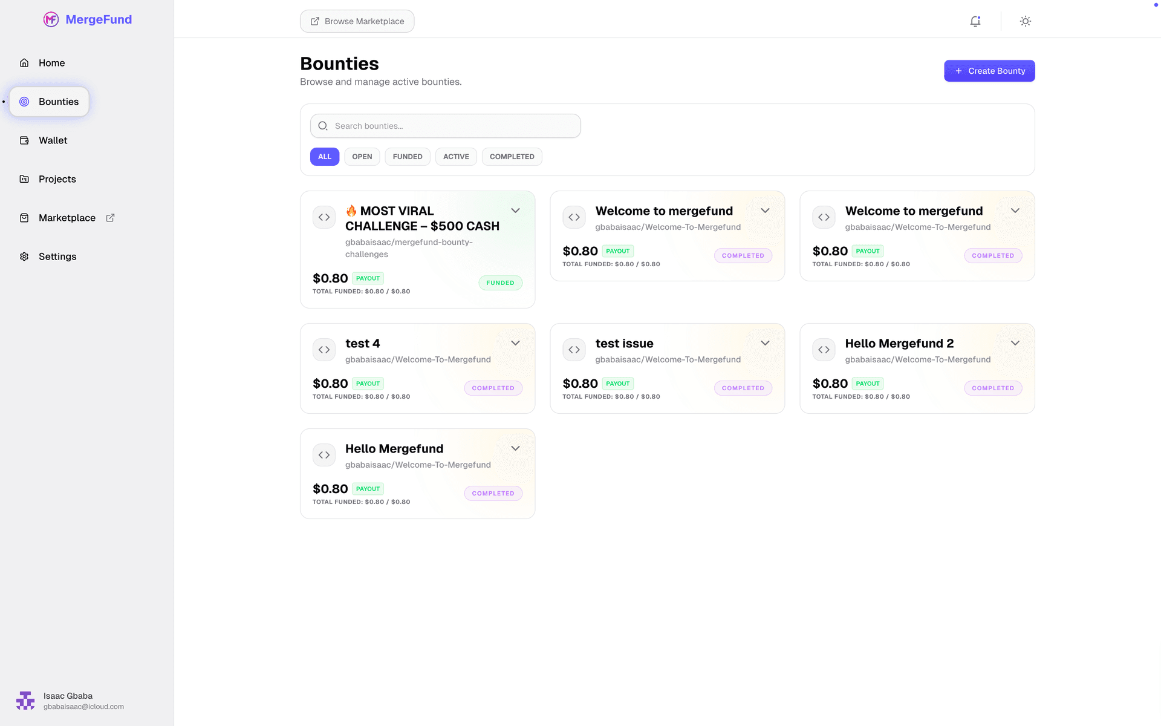Click the FUNDED status badge on the challenge card
The width and height of the screenshot is (1161, 726).
pos(500,283)
